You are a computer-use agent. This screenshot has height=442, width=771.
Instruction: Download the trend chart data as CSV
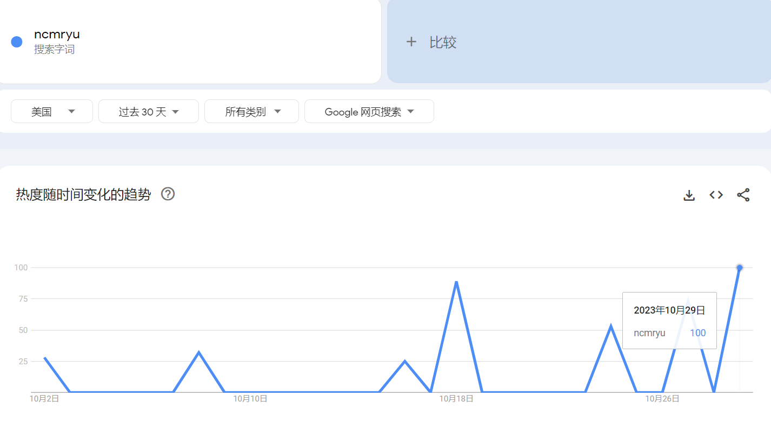click(689, 195)
